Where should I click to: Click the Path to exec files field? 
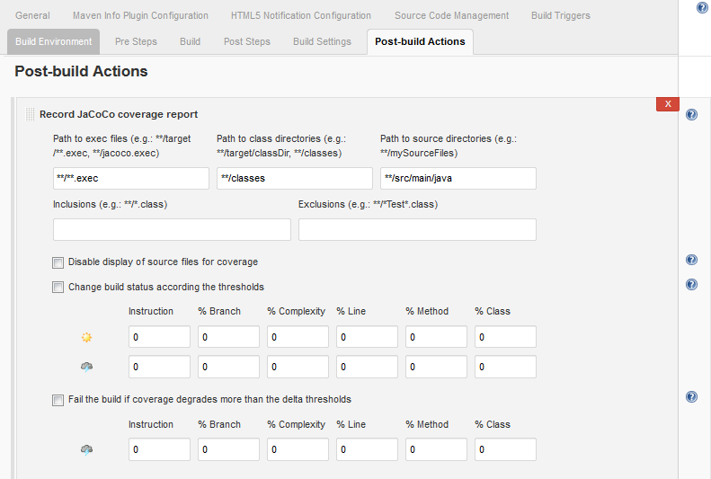click(131, 178)
